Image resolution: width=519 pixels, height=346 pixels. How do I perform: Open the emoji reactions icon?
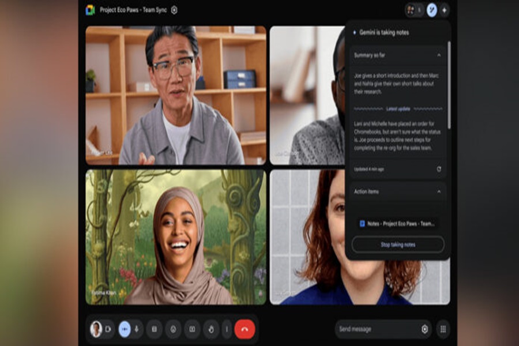[x=173, y=329]
